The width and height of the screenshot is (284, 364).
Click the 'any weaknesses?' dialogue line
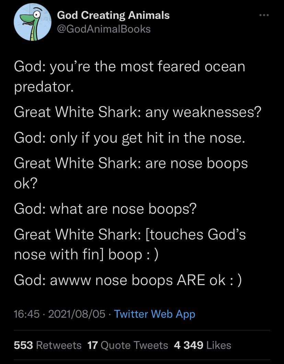[137, 112]
